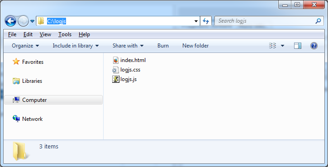Click the Burn toolbar button

[163, 46]
